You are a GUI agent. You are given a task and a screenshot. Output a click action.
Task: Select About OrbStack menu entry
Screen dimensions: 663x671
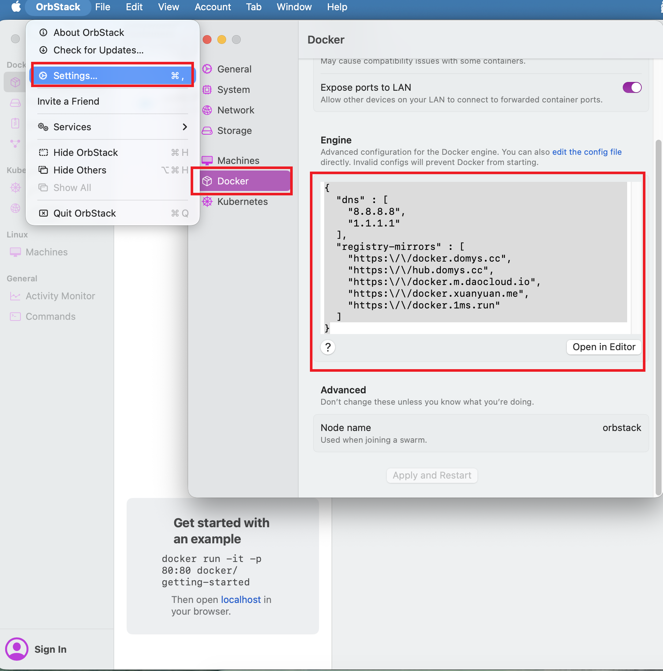[113, 33]
